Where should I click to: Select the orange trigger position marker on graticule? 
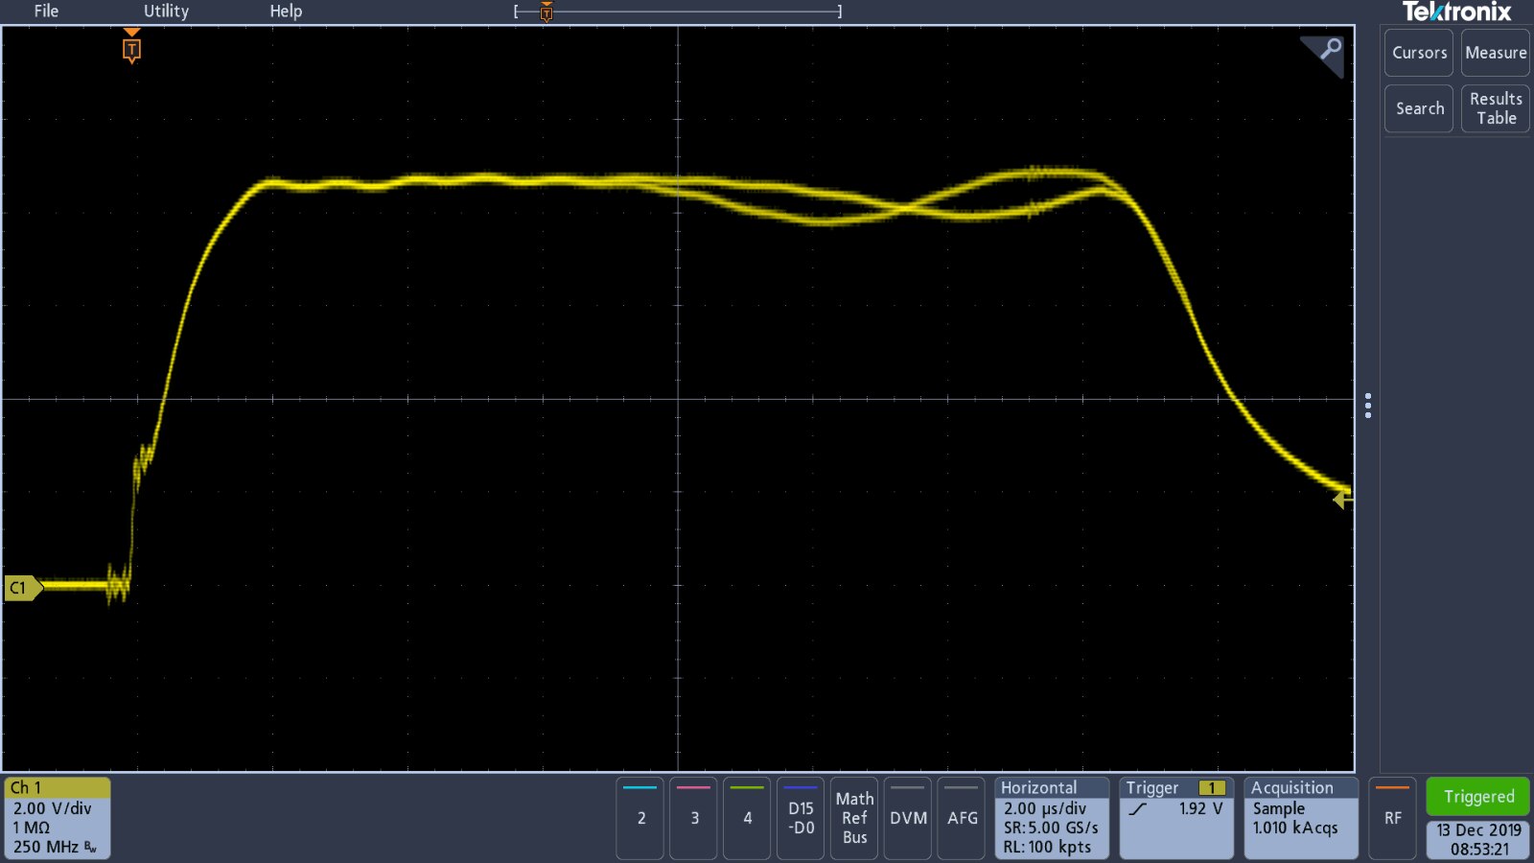point(132,47)
